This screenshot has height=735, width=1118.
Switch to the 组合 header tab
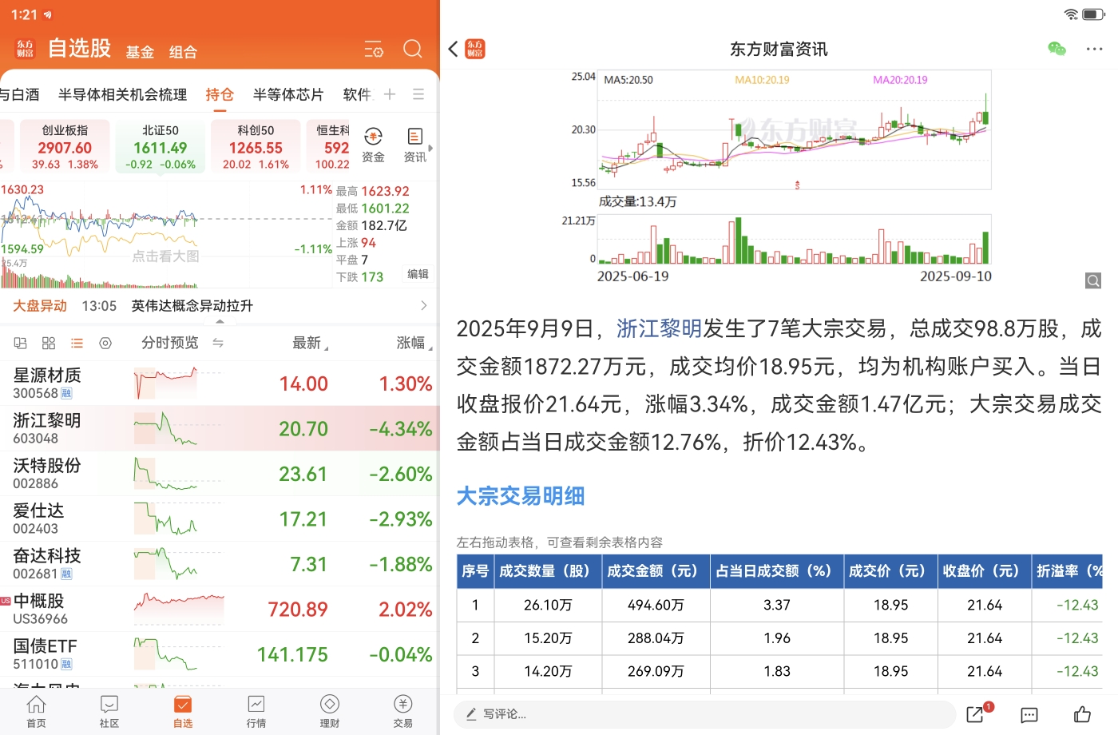(x=183, y=52)
